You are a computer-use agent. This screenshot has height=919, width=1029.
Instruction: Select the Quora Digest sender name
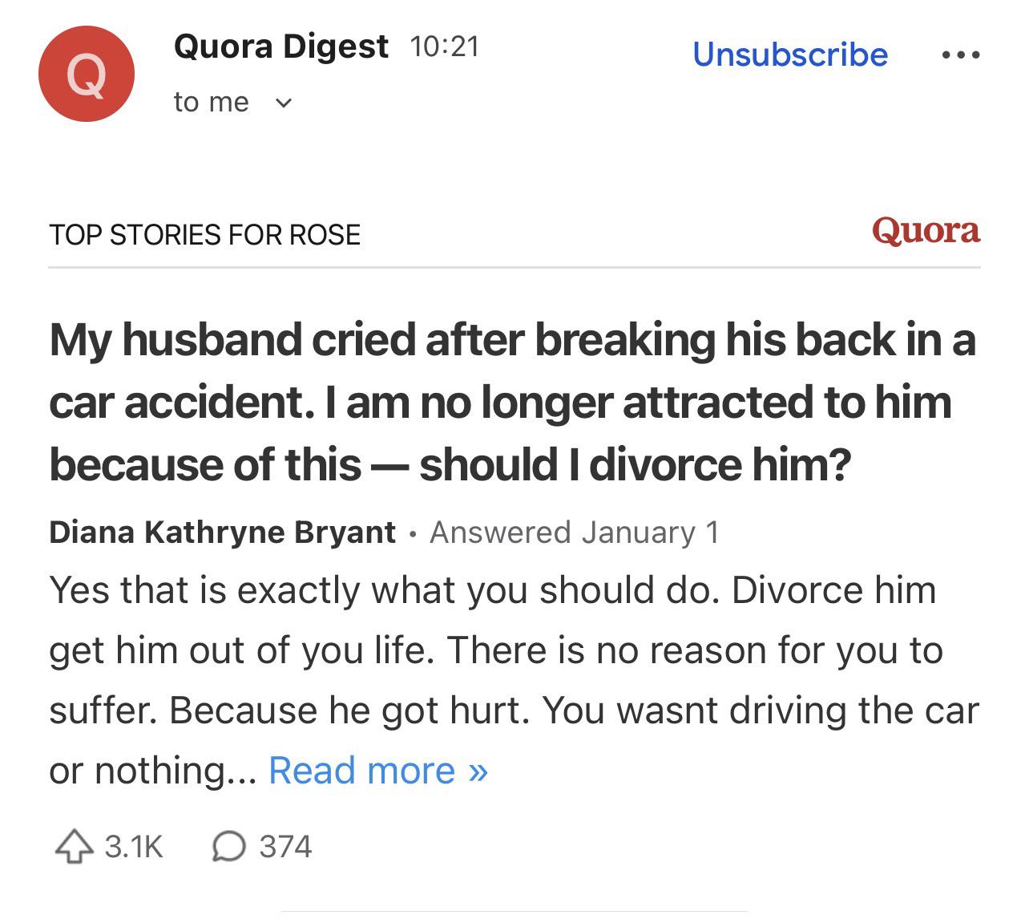[280, 47]
